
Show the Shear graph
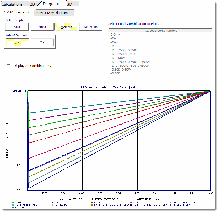(42, 27)
